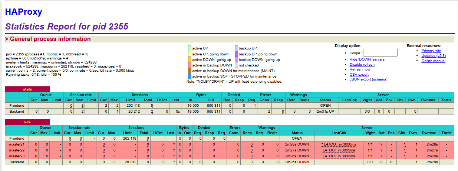Click the Backend row label in k8s table
This screenshot has height=171, width=458.
click(x=17, y=162)
